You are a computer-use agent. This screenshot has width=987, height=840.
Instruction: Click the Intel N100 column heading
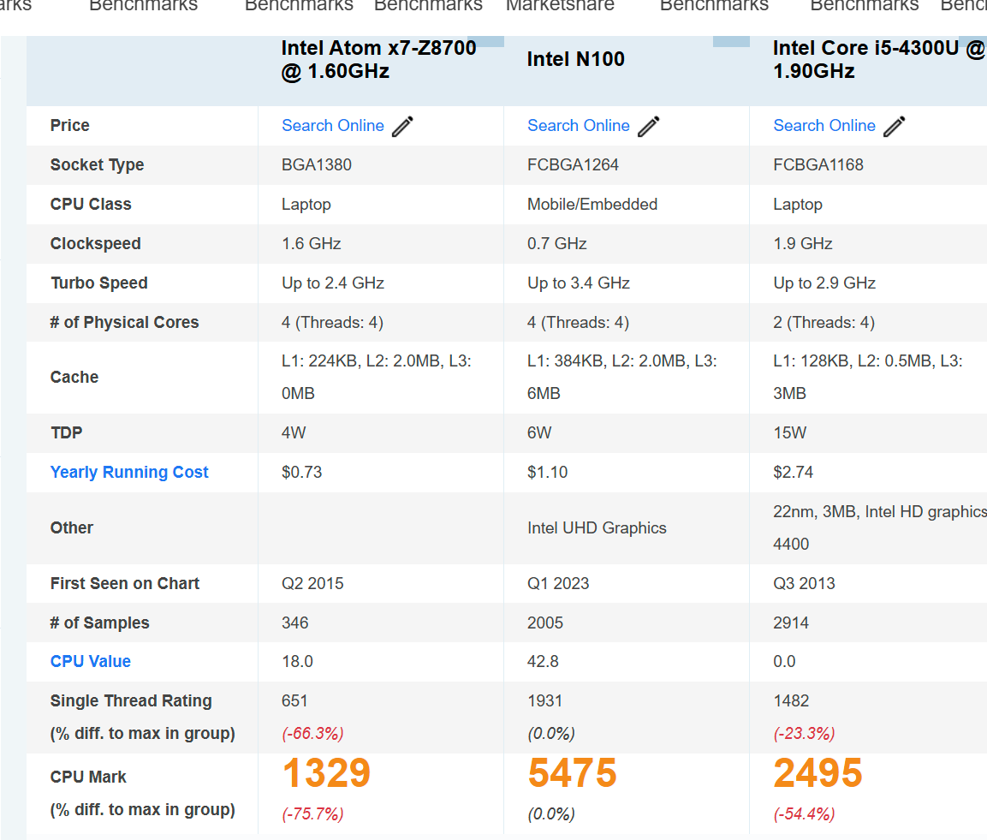[x=576, y=59]
